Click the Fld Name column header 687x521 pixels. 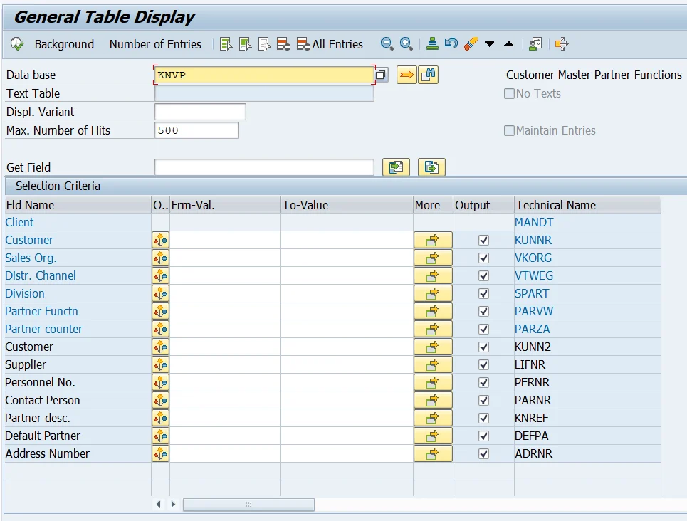pyautogui.click(x=78, y=205)
